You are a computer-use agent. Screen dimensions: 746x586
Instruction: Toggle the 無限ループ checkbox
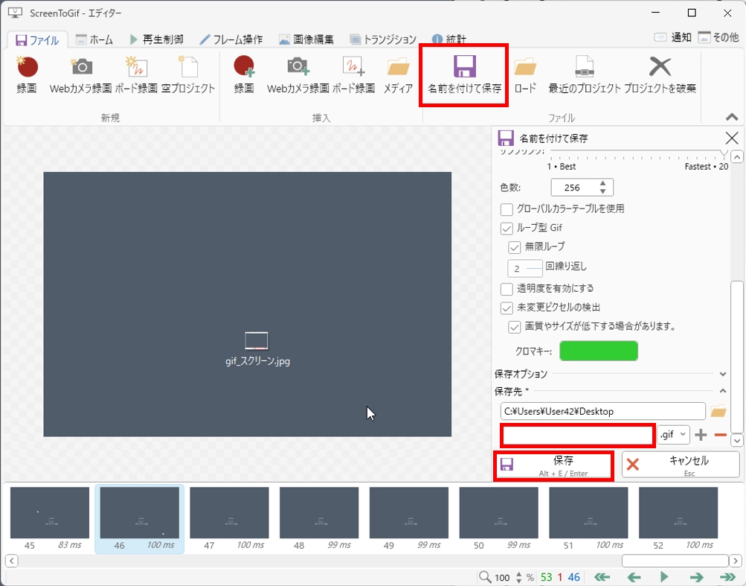click(515, 247)
